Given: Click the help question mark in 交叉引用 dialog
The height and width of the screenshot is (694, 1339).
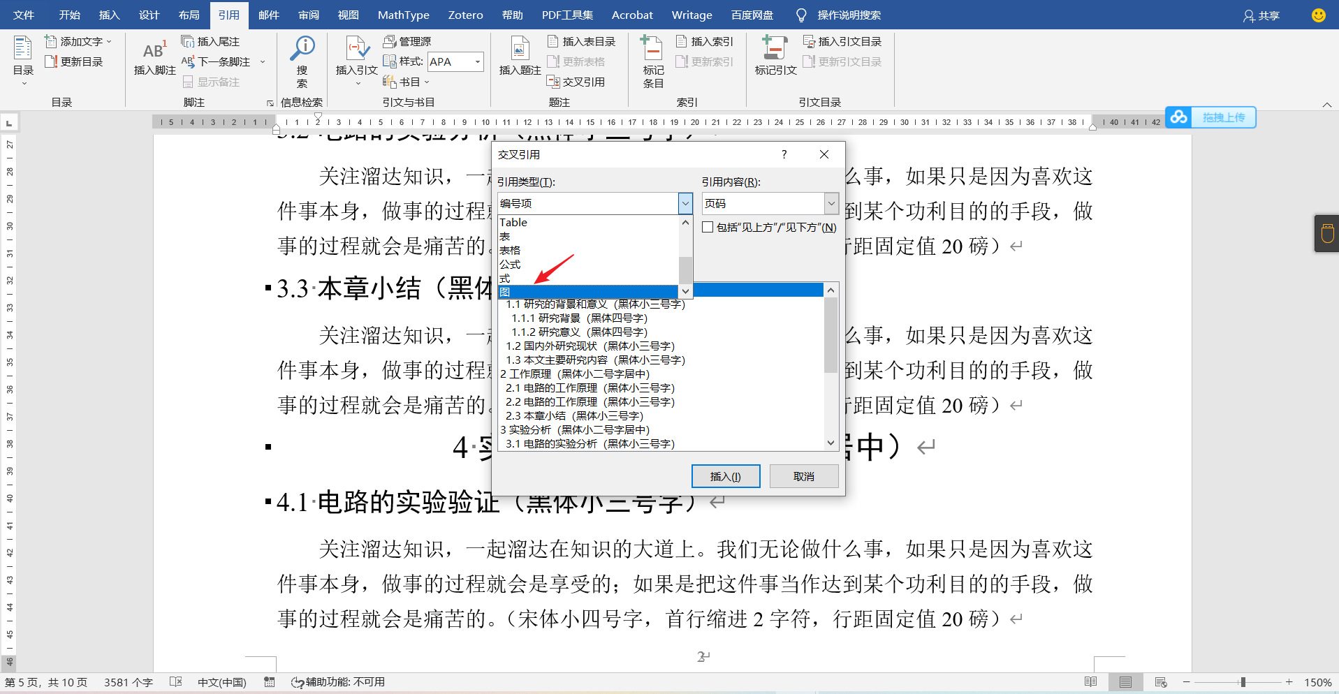Looking at the screenshot, I should click(784, 154).
